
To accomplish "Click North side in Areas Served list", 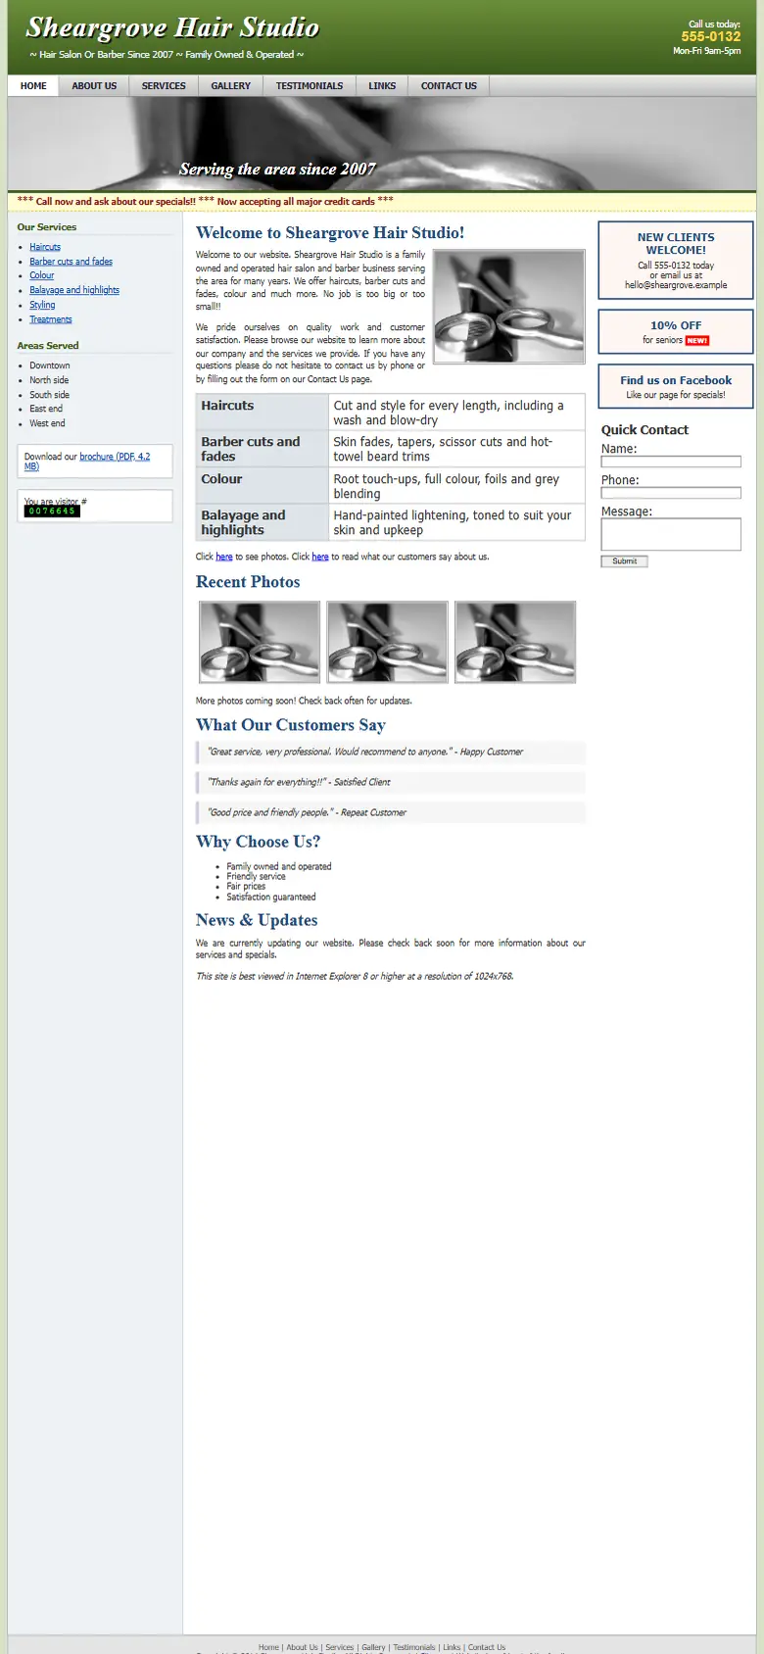I will (x=49, y=380).
